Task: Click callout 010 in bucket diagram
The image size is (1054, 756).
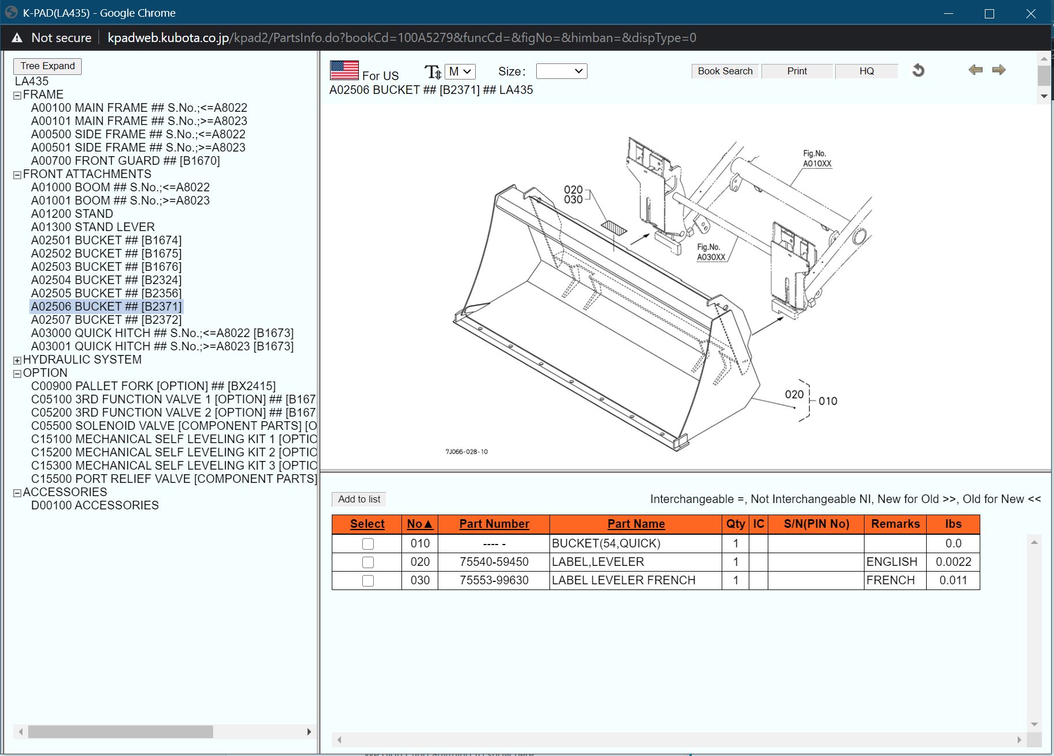Action: 828,401
